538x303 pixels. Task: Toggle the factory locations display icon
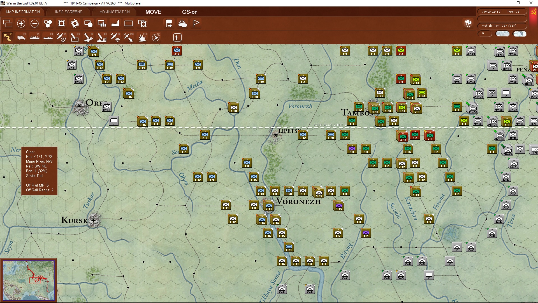coord(115,24)
